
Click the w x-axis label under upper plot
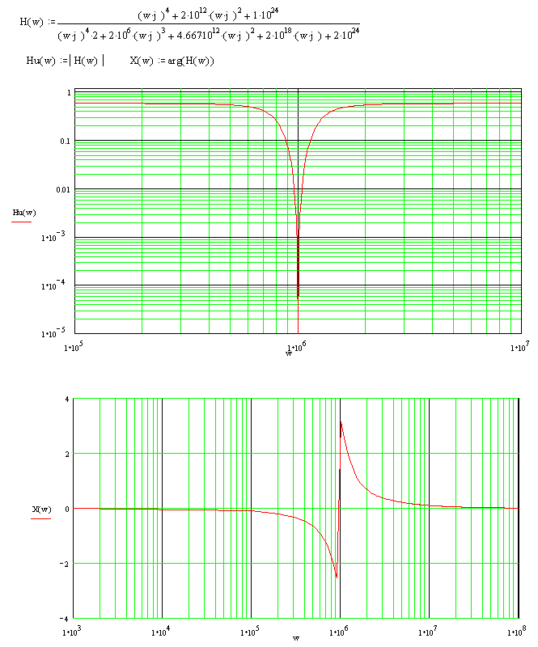[x=289, y=353]
